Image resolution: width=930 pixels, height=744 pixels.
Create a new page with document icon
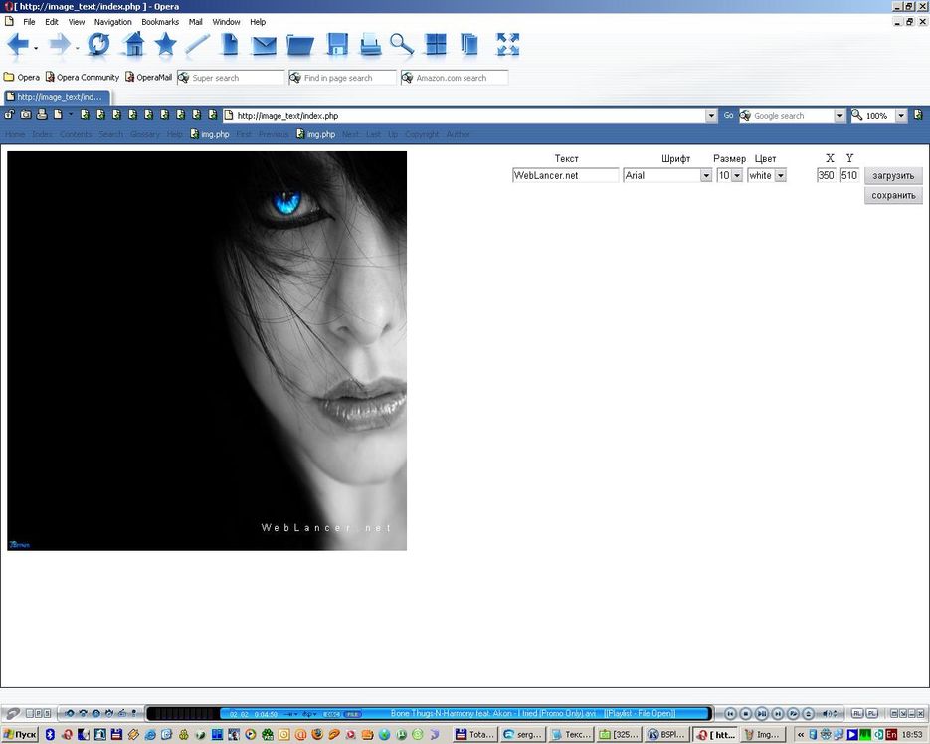230,45
